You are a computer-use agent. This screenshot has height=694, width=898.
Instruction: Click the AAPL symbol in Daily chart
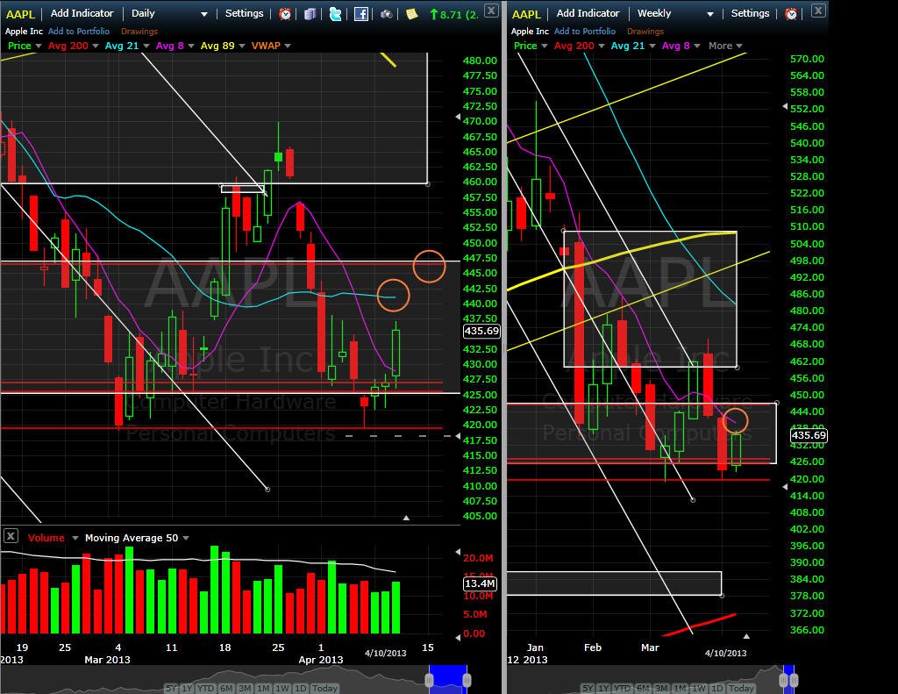[21, 14]
